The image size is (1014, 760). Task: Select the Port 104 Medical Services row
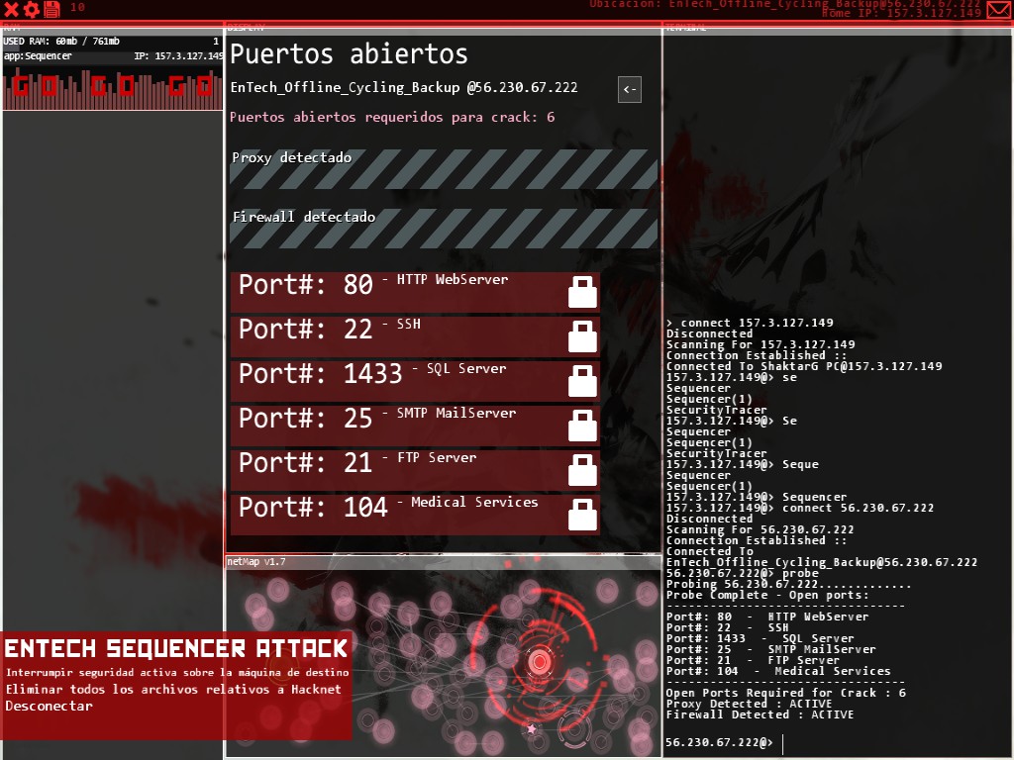pos(415,515)
